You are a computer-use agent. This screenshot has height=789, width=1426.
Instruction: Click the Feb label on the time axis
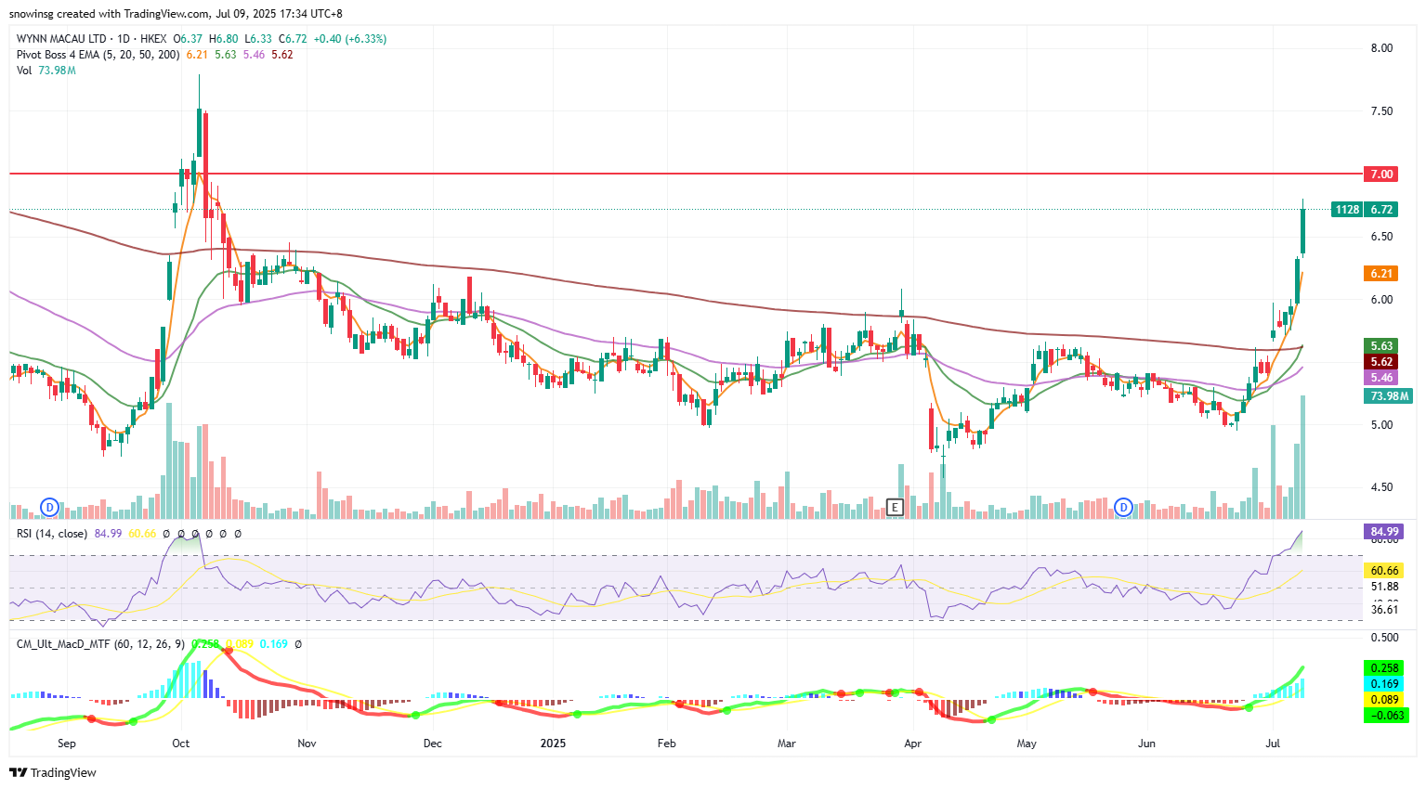[666, 744]
